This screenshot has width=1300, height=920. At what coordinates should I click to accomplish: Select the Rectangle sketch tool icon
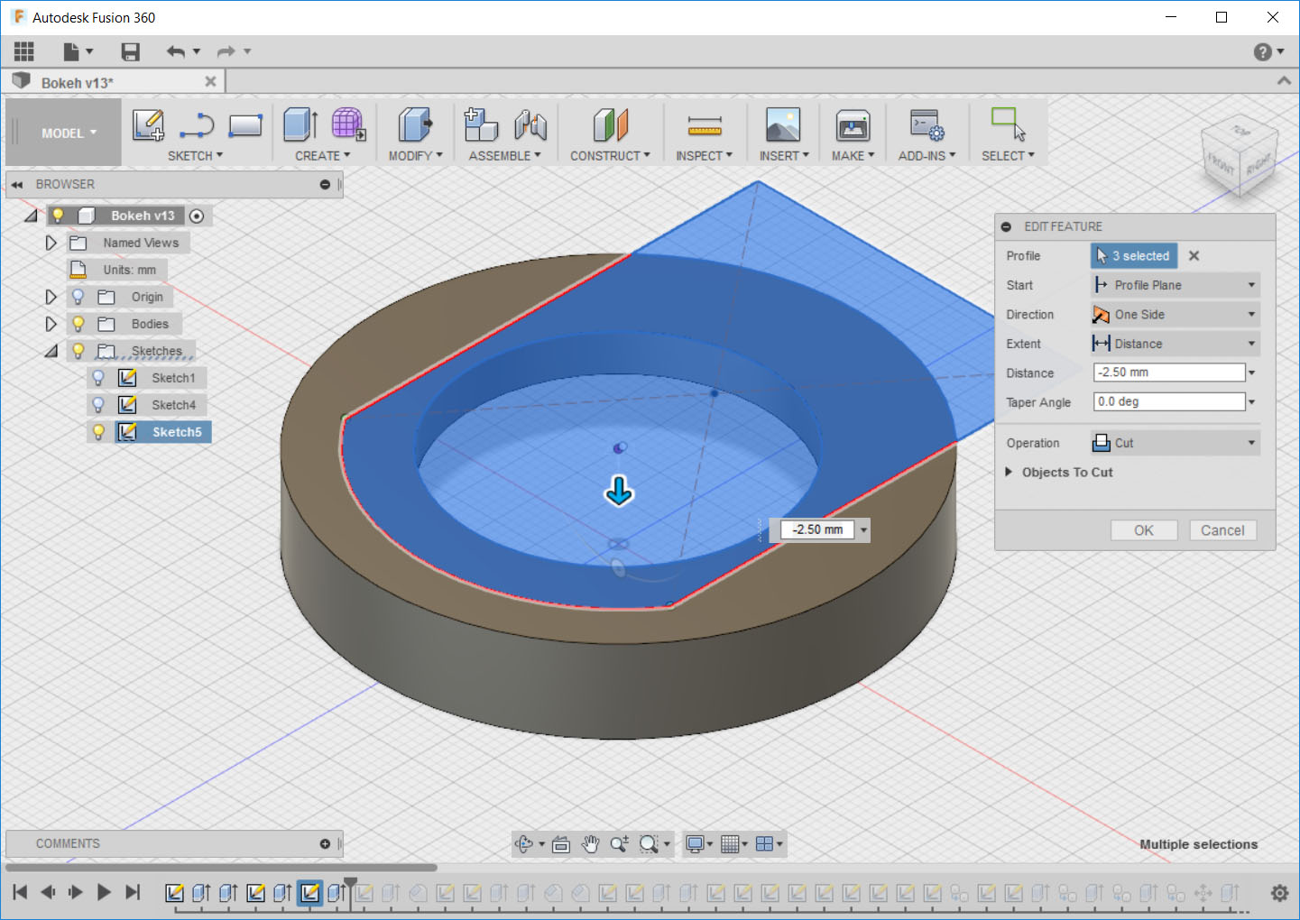point(245,125)
